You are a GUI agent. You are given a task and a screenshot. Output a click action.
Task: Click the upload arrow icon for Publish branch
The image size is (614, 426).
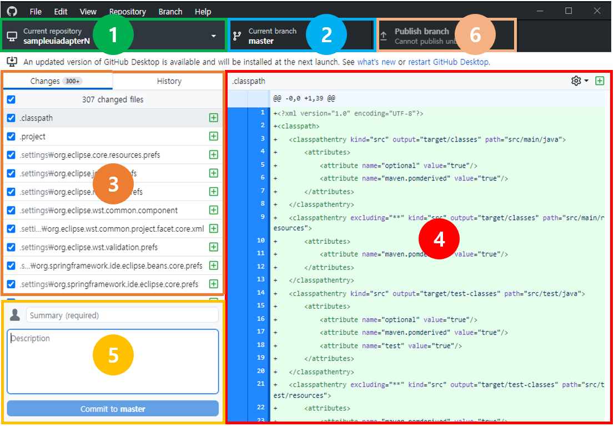[384, 36]
